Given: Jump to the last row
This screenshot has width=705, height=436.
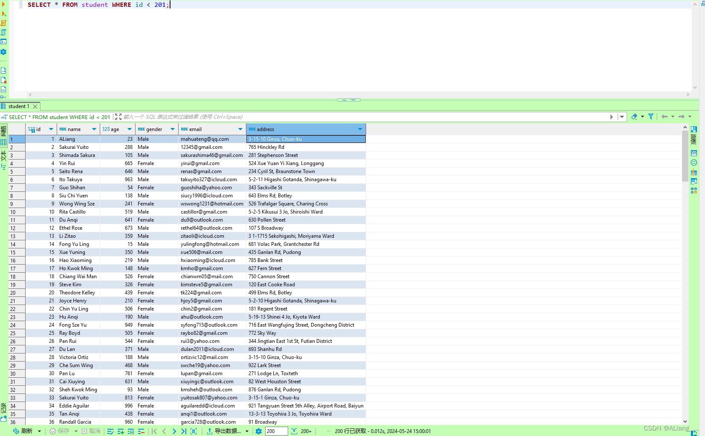Looking at the screenshot, I should (x=184, y=431).
